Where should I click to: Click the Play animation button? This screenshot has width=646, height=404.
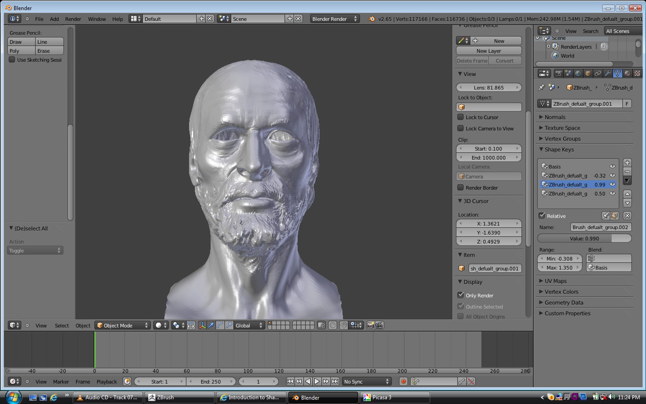tap(317, 382)
